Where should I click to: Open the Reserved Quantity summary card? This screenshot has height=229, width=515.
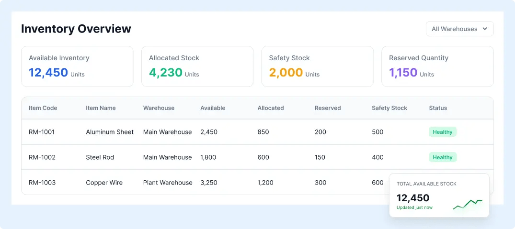point(437,66)
